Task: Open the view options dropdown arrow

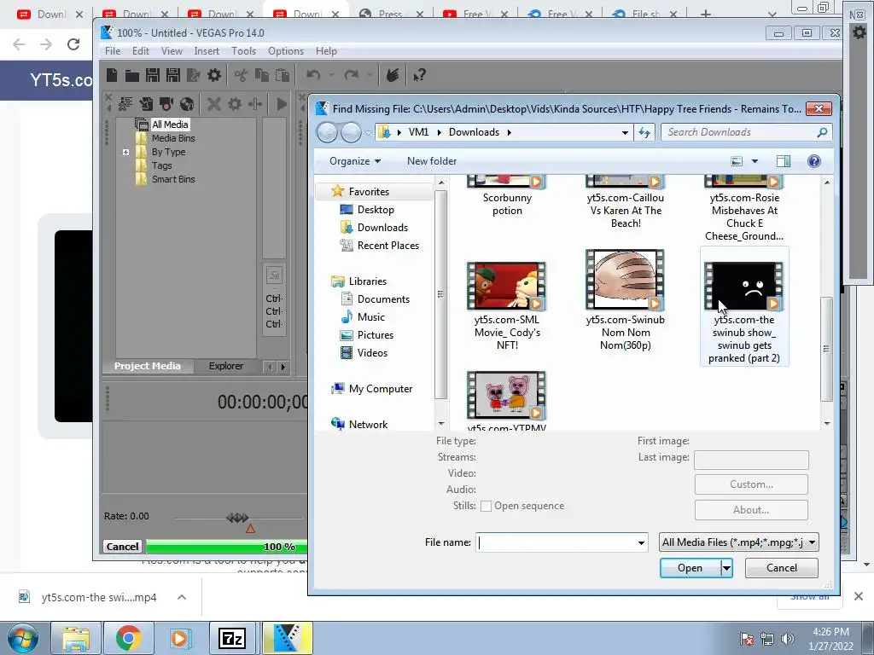Action: coord(755,161)
